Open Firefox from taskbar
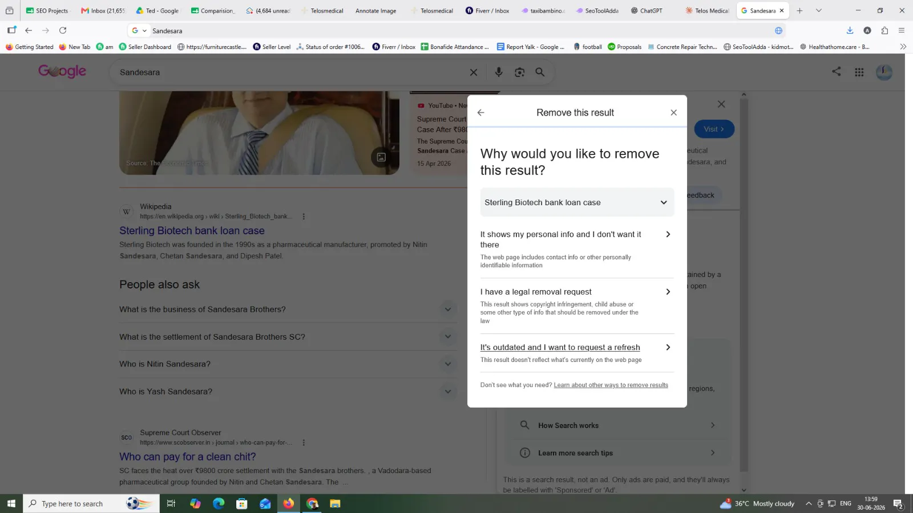Screen dimensions: 913x513 click(289, 504)
